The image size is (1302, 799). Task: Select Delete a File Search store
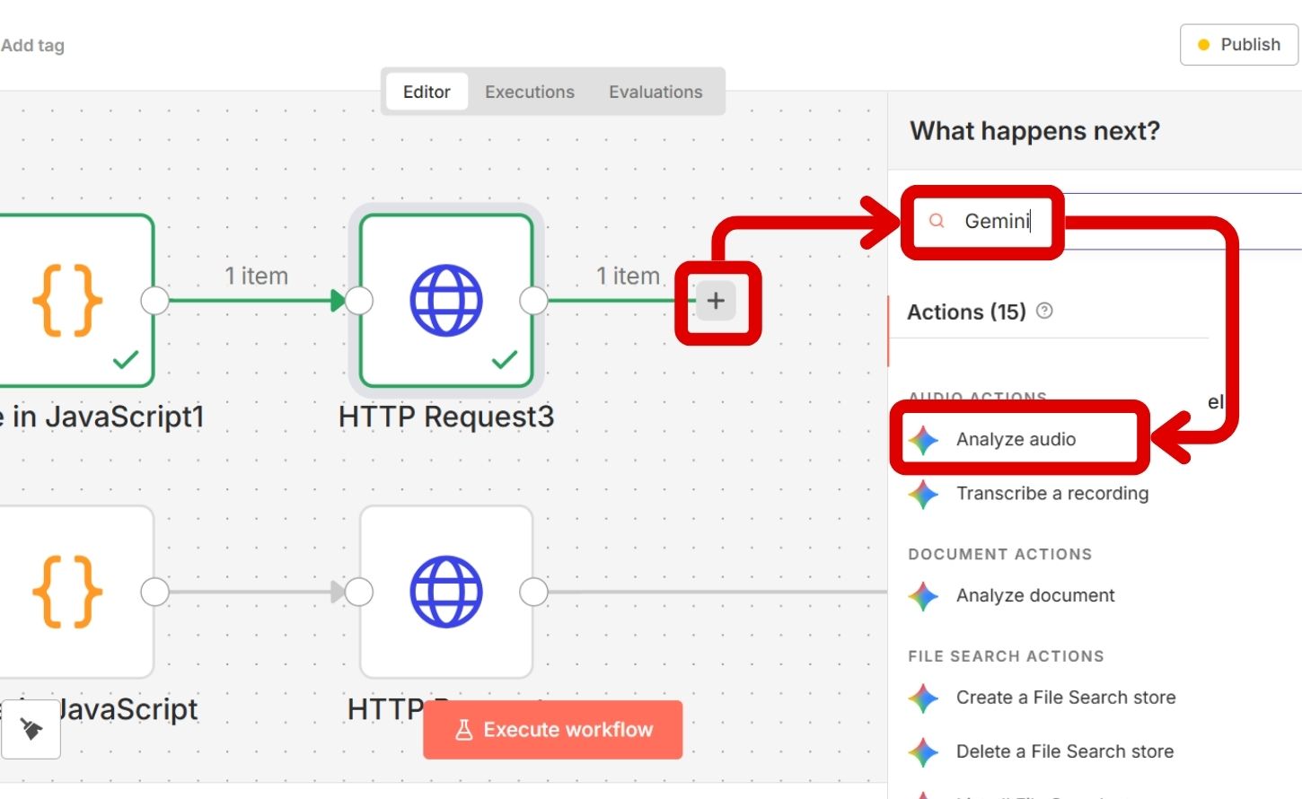click(x=1064, y=751)
